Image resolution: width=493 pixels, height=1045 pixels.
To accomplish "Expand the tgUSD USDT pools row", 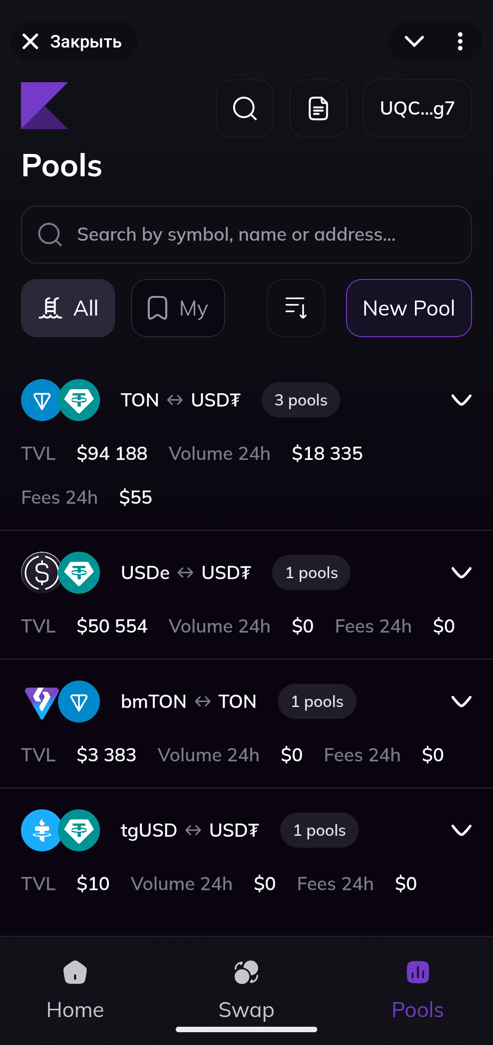I will click(461, 830).
